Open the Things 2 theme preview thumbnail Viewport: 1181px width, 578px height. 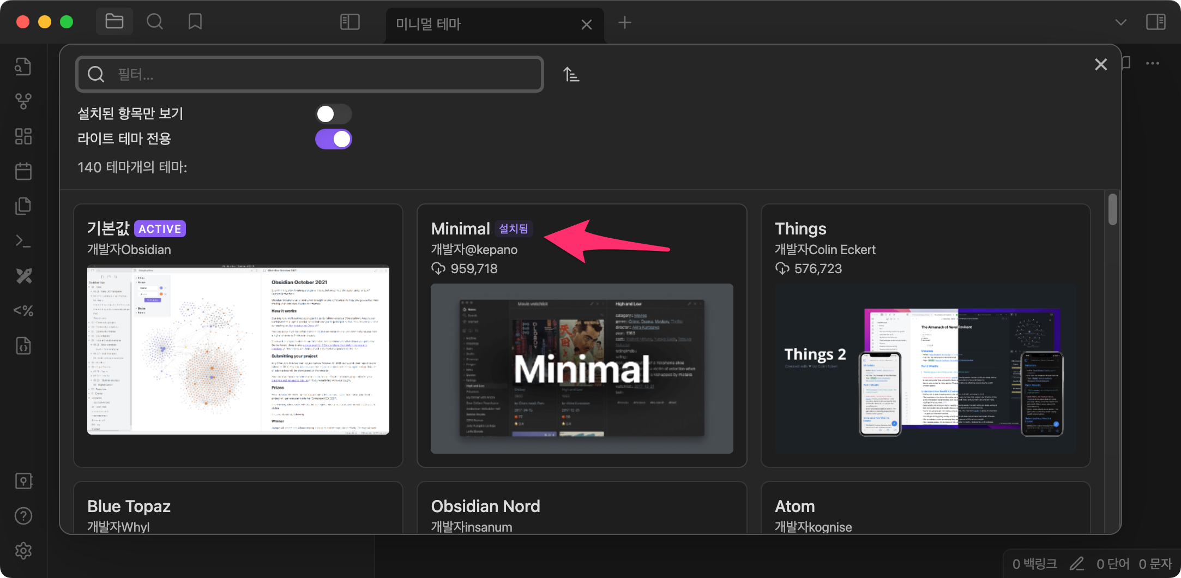(x=925, y=369)
